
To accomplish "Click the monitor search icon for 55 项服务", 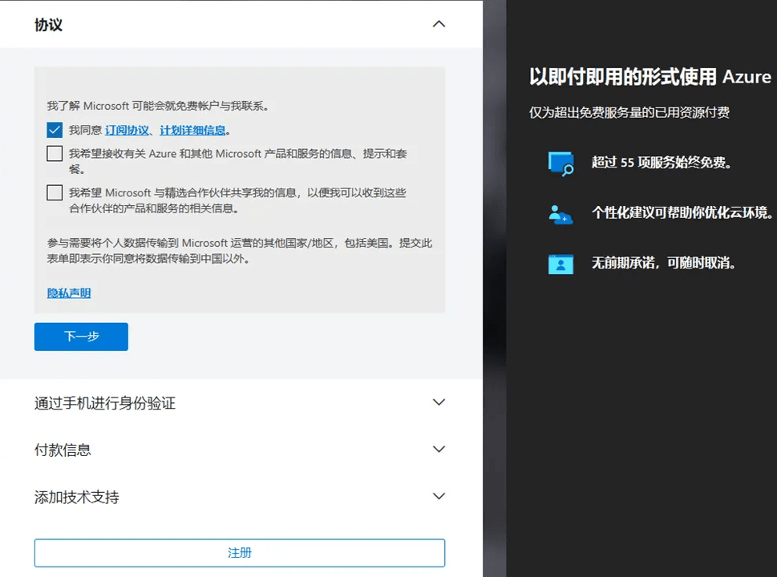I will click(561, 163).
